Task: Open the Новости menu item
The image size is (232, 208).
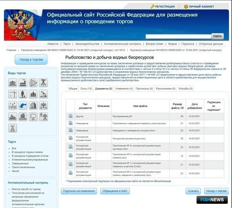Action: coord(53,44)
